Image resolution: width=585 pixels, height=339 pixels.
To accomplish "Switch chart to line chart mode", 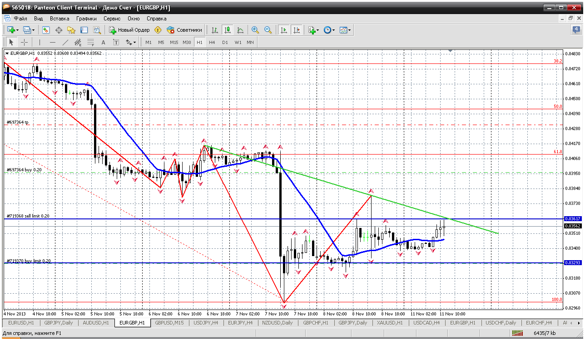I will pyautogui.click(x=240, y=30).
